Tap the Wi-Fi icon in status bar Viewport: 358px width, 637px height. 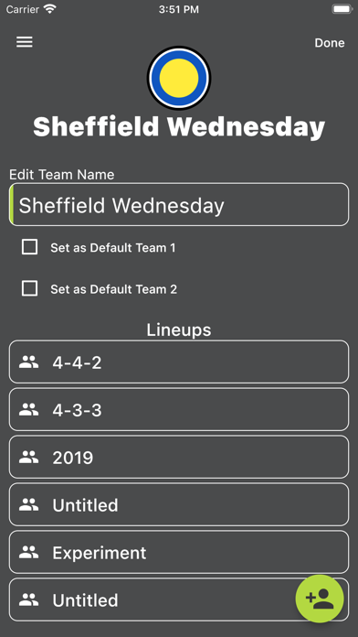pos(50,9)
